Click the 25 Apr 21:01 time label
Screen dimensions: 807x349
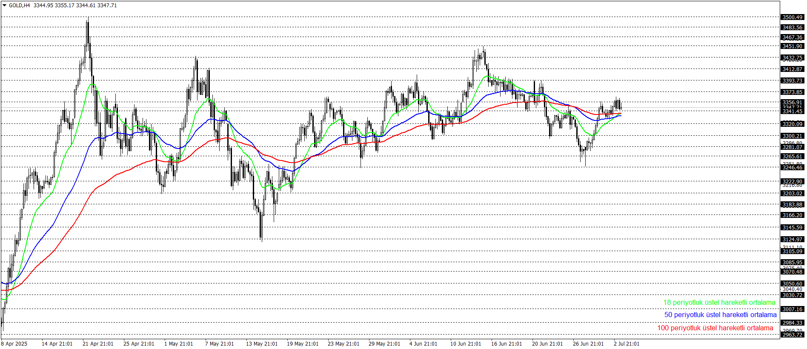pos(139,344)
